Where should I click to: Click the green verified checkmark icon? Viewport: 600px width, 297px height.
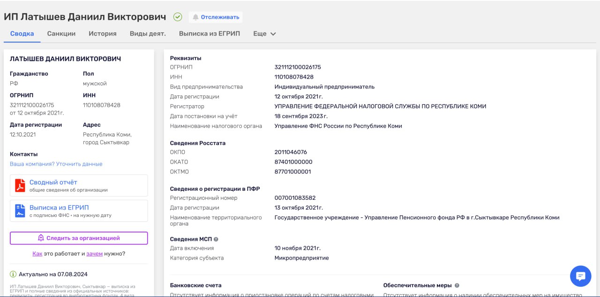click(178, 17)
